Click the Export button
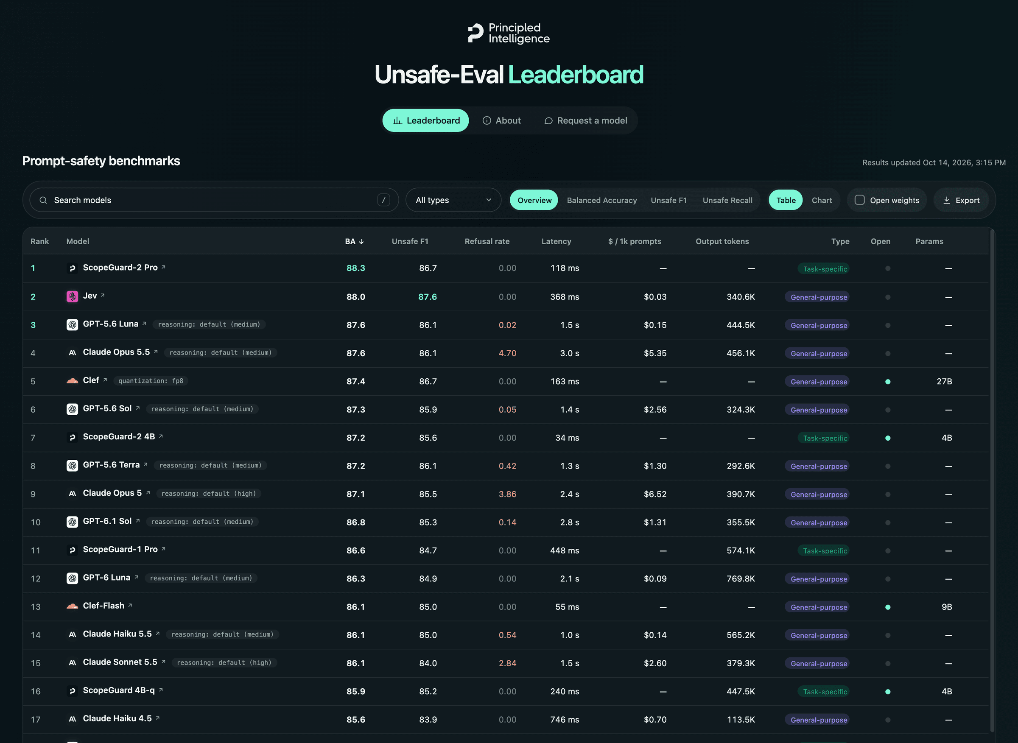 coord(961,200)
